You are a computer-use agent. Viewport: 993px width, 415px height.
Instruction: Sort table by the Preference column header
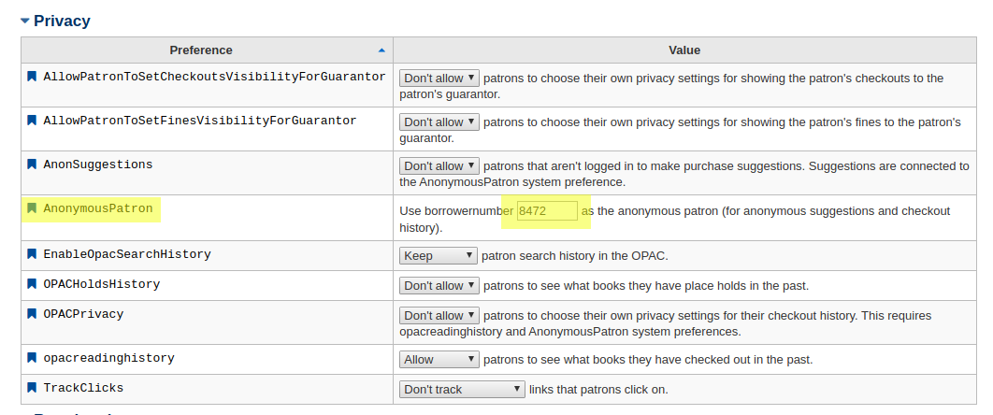(x=201, y=50)
